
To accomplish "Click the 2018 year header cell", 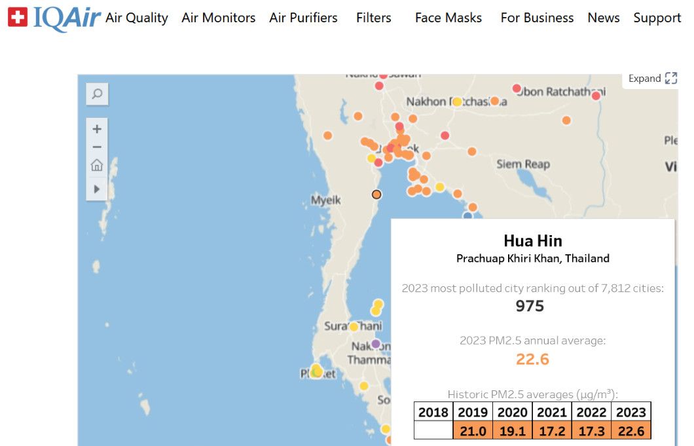I will click(x=433, y=412).
